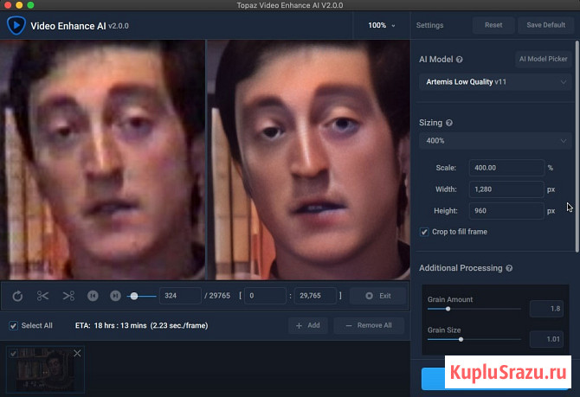
Task: Open the Artemis Low Quality model dropdown
Action: pos(495,81)
